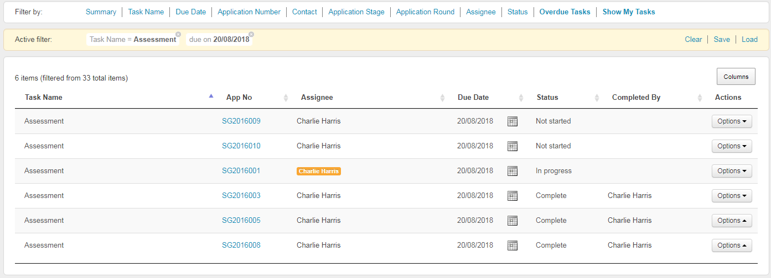This screenshot has width=771, height=278.
Task: Click calendar icon in SG2016001 row
Action: [x=513, y=171]
